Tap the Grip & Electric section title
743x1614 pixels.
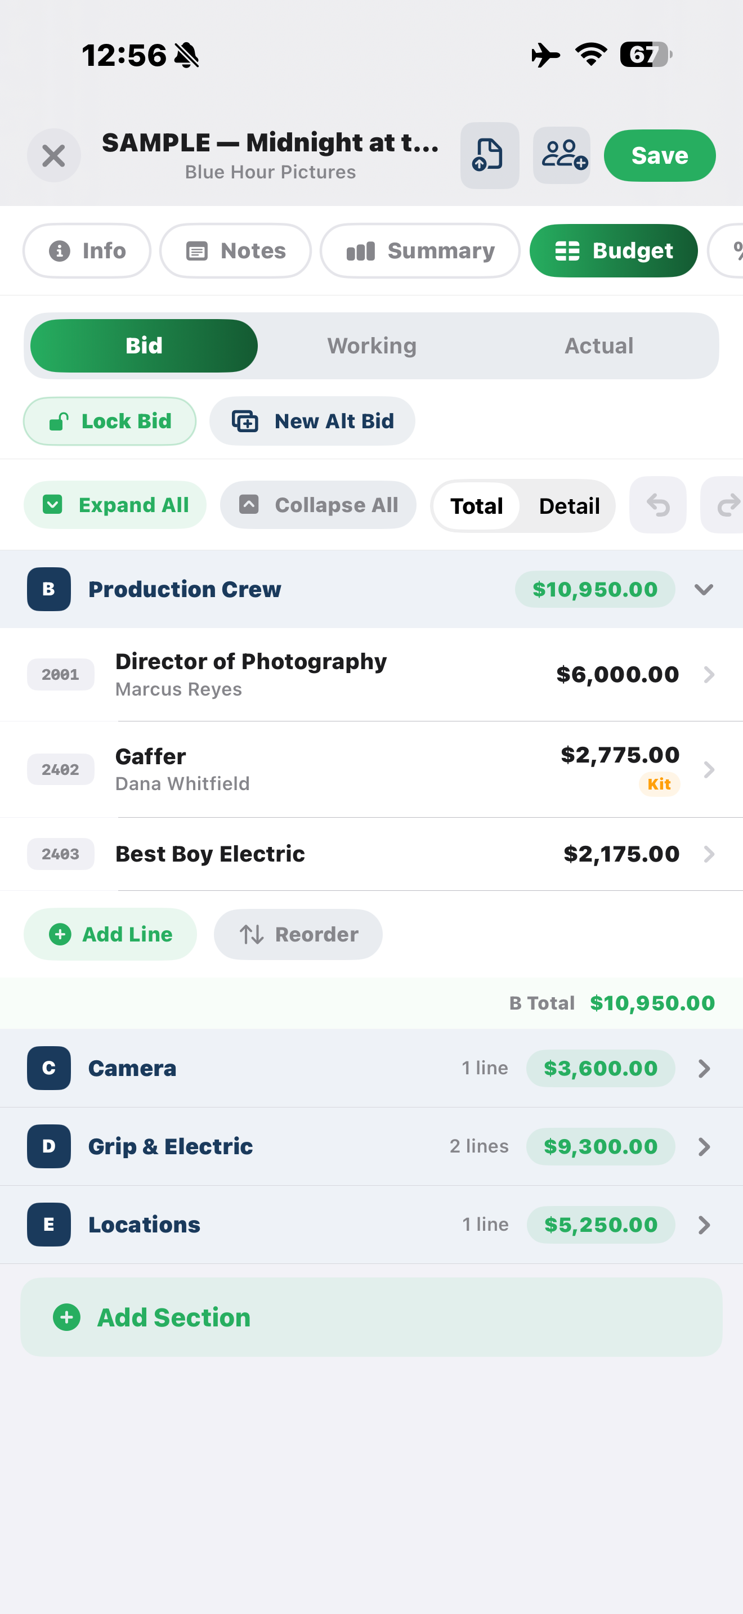pos(171,1146)
